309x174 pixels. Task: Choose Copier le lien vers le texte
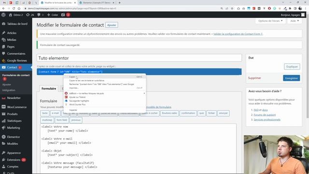[105, 81]
